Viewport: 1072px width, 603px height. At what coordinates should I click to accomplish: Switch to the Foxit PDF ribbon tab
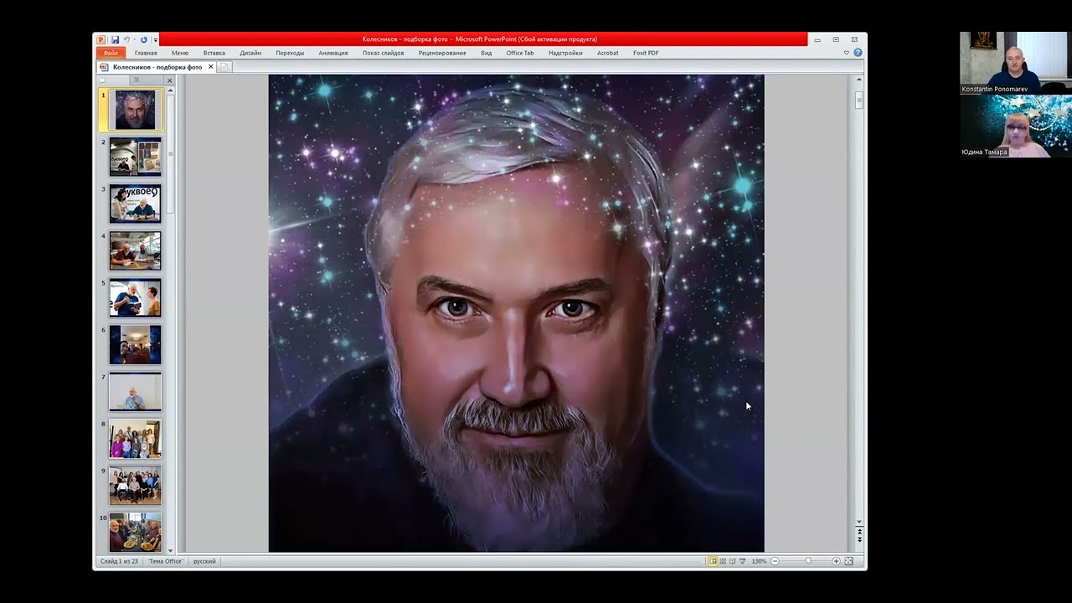pos(646,53)
